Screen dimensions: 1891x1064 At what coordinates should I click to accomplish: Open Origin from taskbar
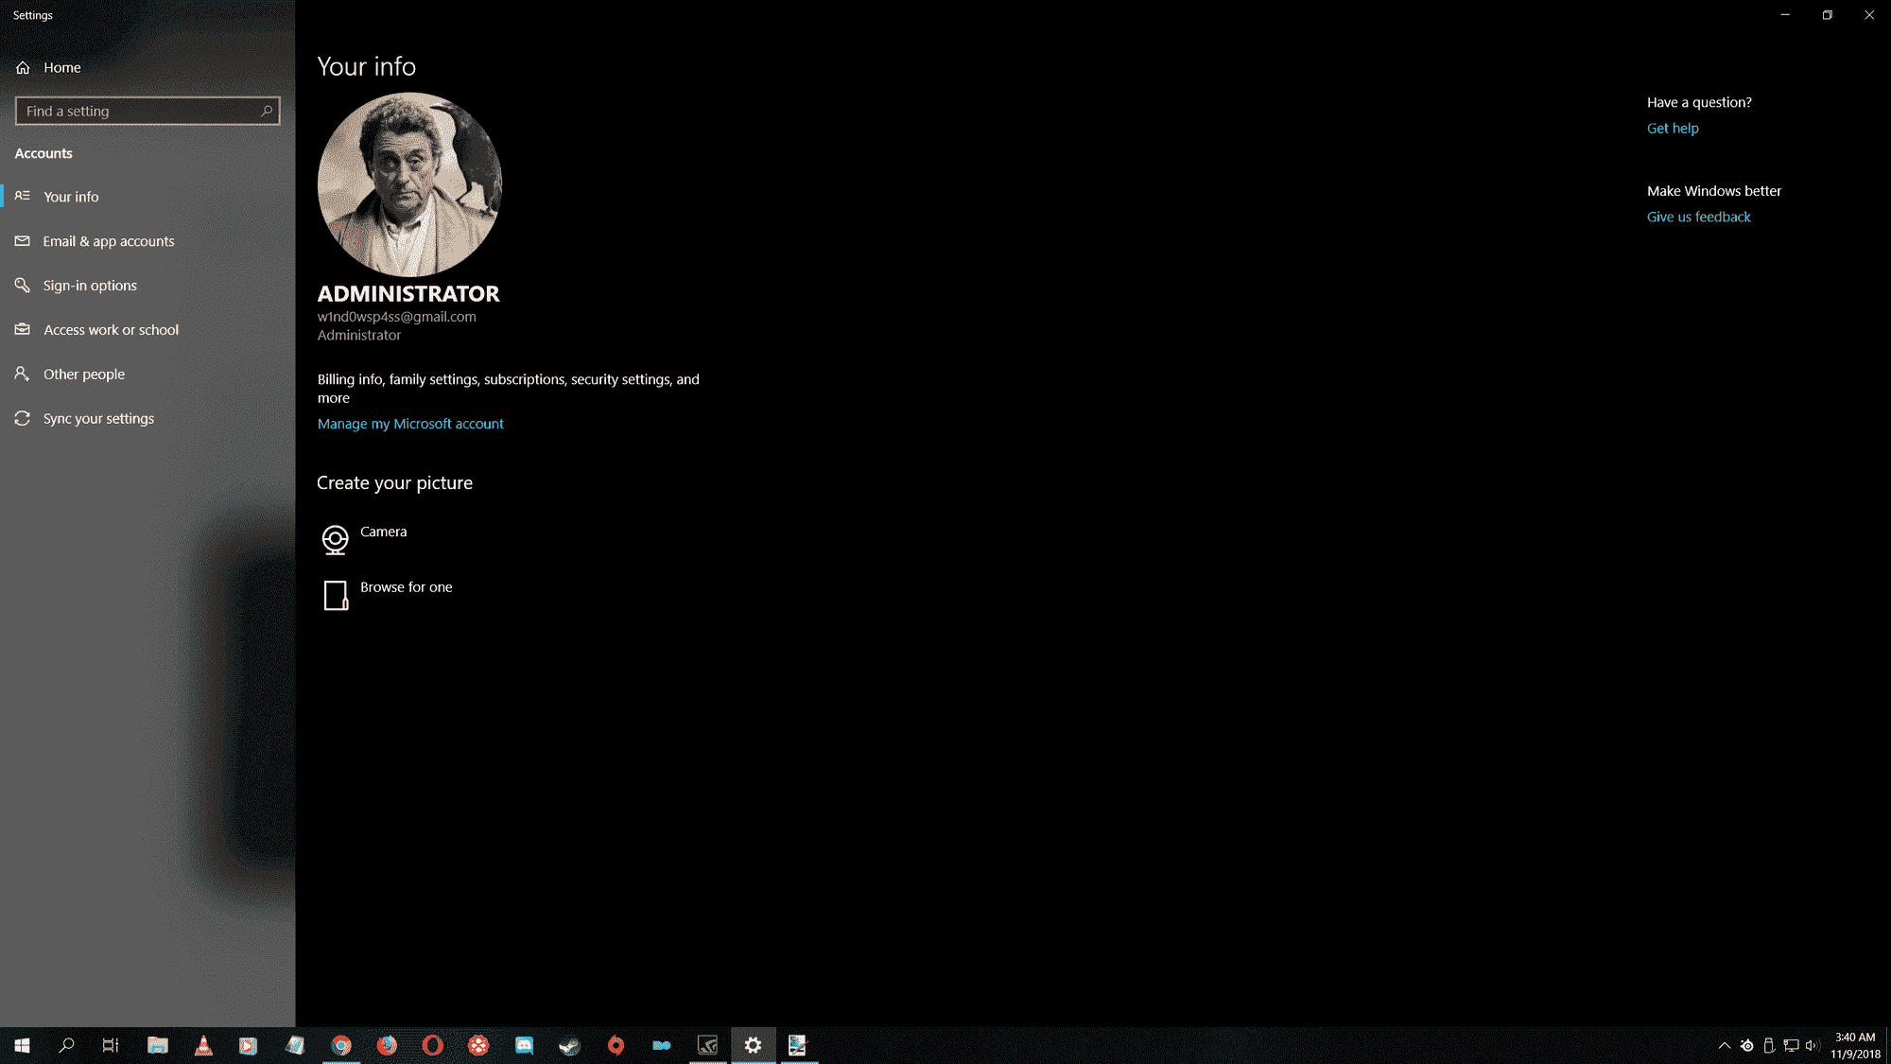616,1045
